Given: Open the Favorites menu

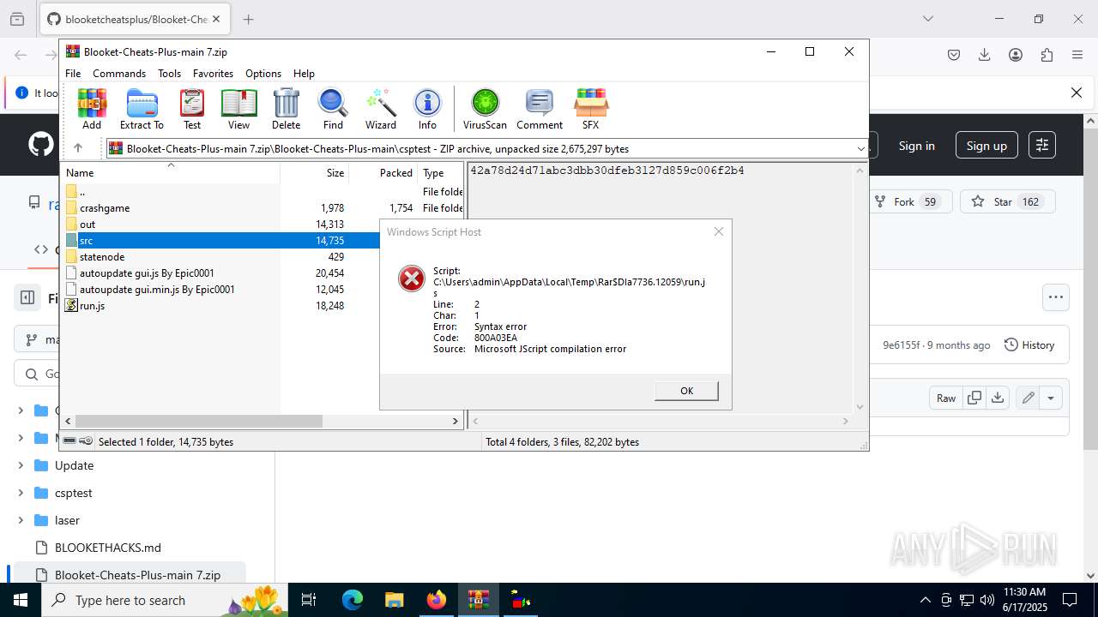Looking at the screenshot, I should pos(213,74).
